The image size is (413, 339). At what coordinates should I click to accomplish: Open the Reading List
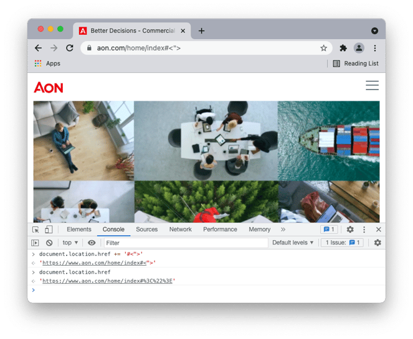[x=356, y=63]
